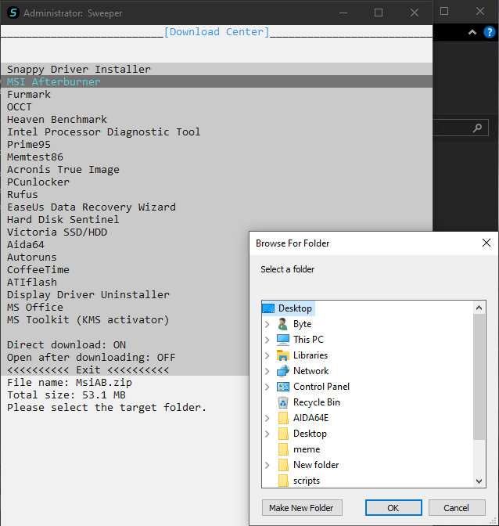This screenshot has width=499, height=526.
Task: Click the Byte user folder icon
Action: [283, 324]
